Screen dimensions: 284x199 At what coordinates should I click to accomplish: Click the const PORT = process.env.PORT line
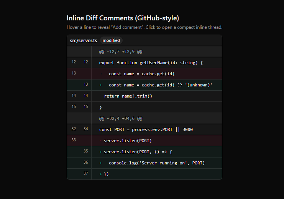[144, 129]
